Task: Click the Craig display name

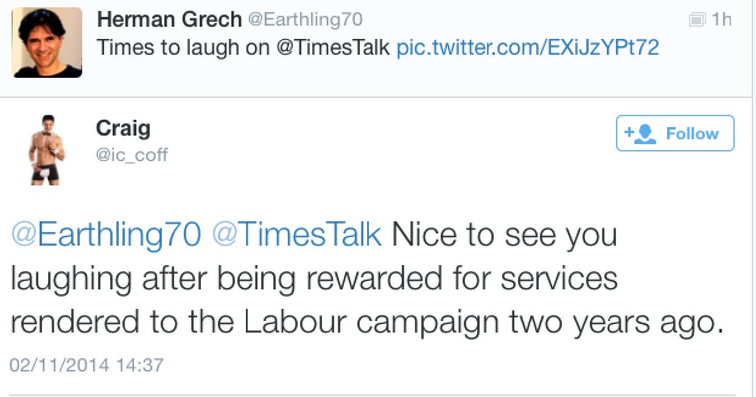Action: [x=122, y=128]
